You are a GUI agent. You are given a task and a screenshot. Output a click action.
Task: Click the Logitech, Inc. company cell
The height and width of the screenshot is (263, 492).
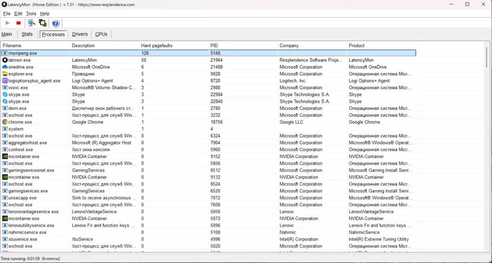click(x=293, y=81)
